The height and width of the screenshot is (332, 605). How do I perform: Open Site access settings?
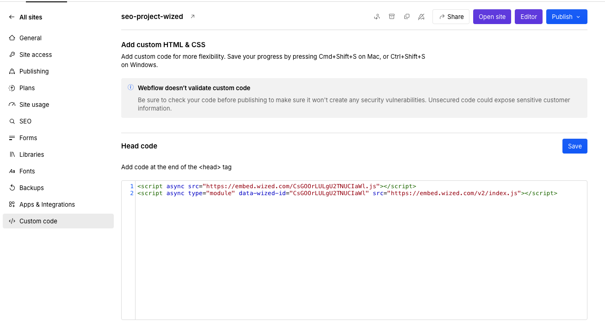click(x=58, y=55)
